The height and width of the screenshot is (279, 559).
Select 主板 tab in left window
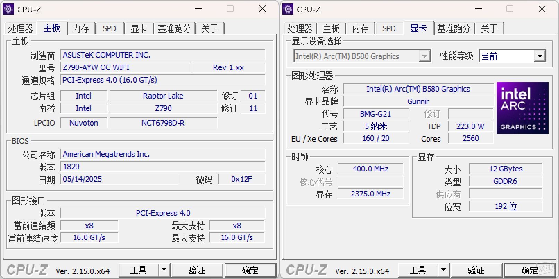tap(52, 28)
